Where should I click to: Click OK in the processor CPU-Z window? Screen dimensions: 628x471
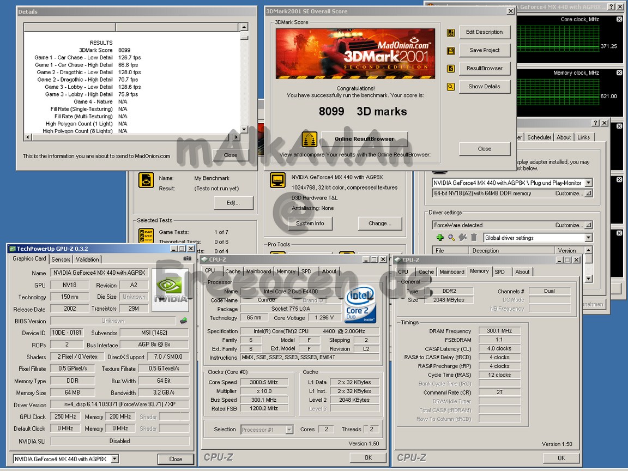368,457
